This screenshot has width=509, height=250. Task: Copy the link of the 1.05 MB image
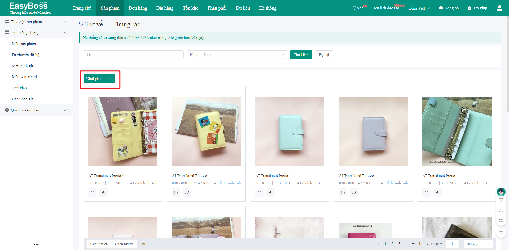(104, 193)
